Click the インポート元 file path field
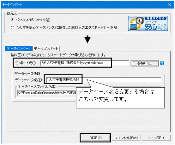This screenshot has width=175, height=145. coord(84,63)
